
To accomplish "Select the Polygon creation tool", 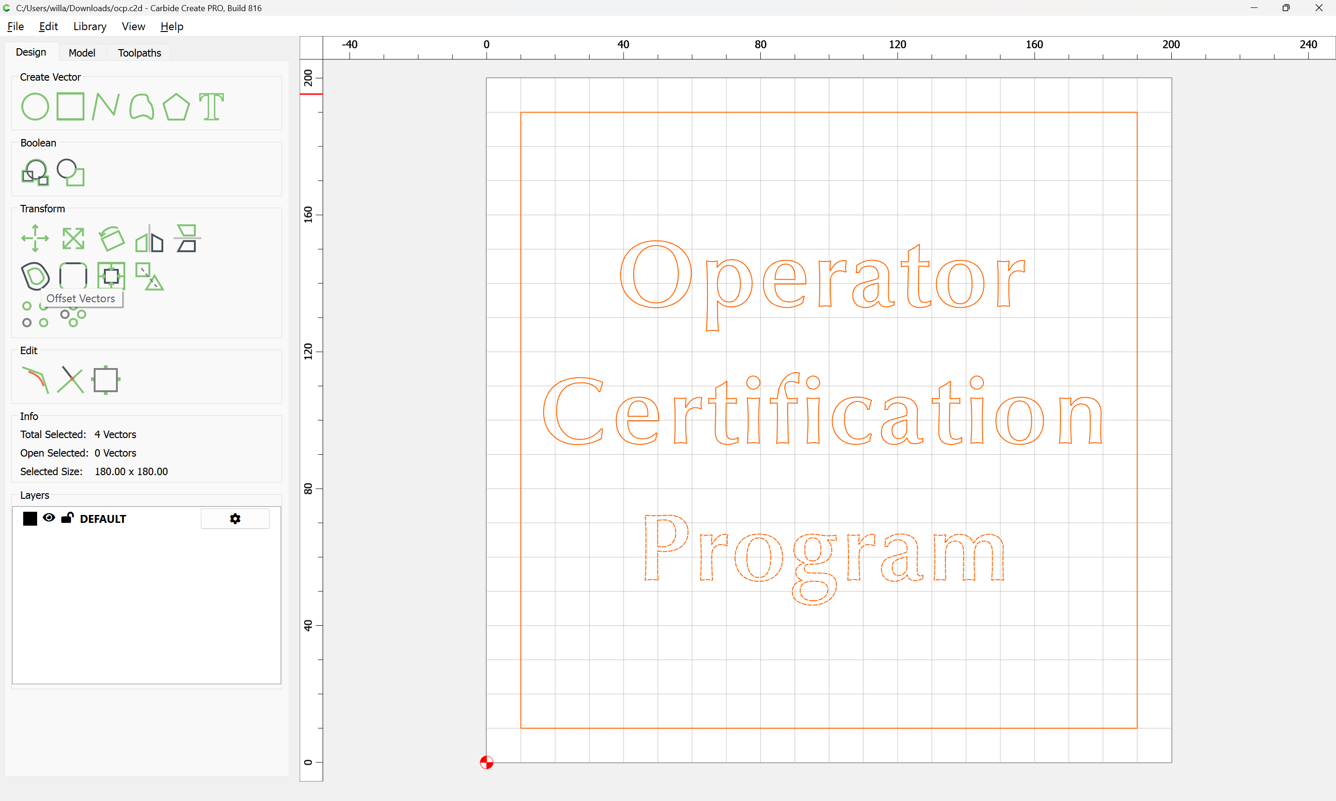I will 176,106.
